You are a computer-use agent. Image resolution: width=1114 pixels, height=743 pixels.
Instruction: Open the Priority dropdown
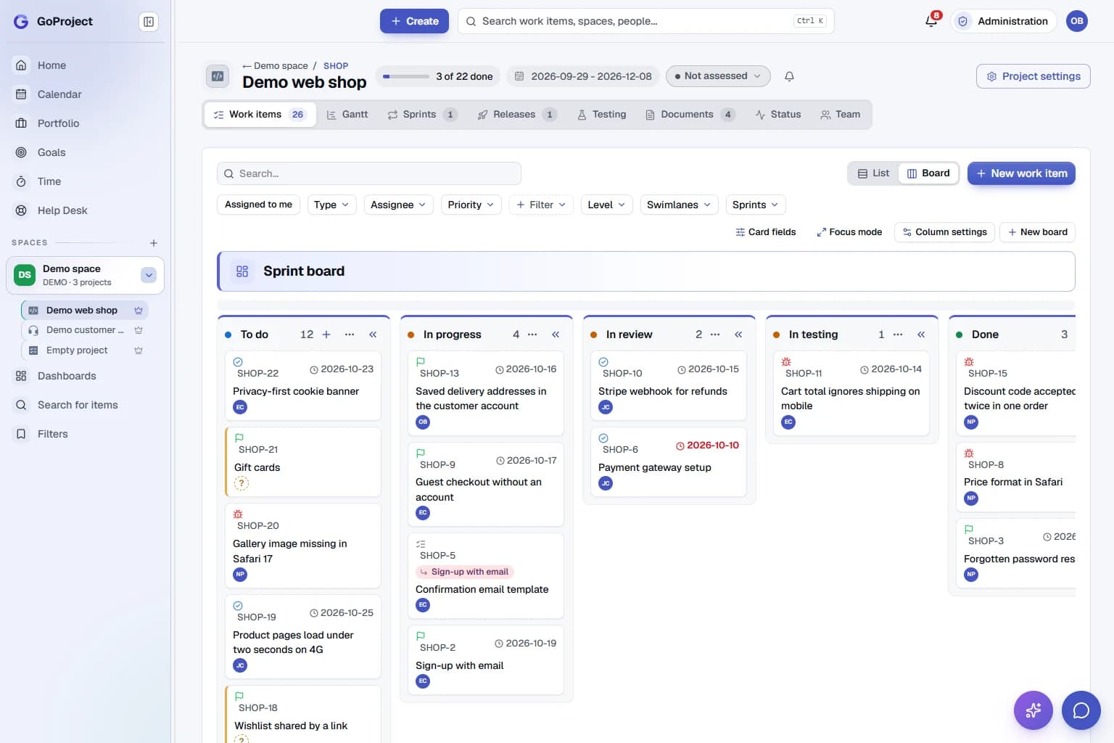[471, 205]
